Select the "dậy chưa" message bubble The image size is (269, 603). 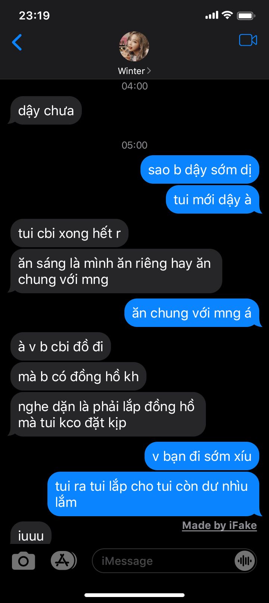[x=46, y=111]
